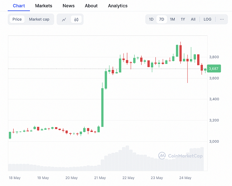Select candlestick chart view icon
Image resolution: width=232 pixels, height=186 pixels.
pyautogui.click(x=76, y=20)
